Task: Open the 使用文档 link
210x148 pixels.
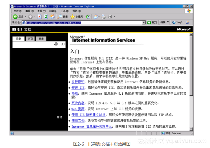Action: point(78,121)
